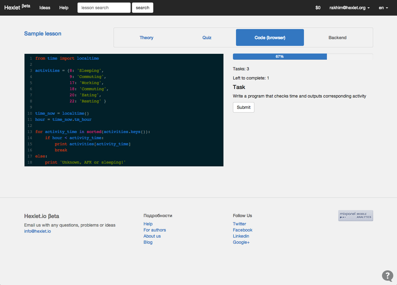Click line number 18 in gutter
397x285 pixels.
(30, 162)
